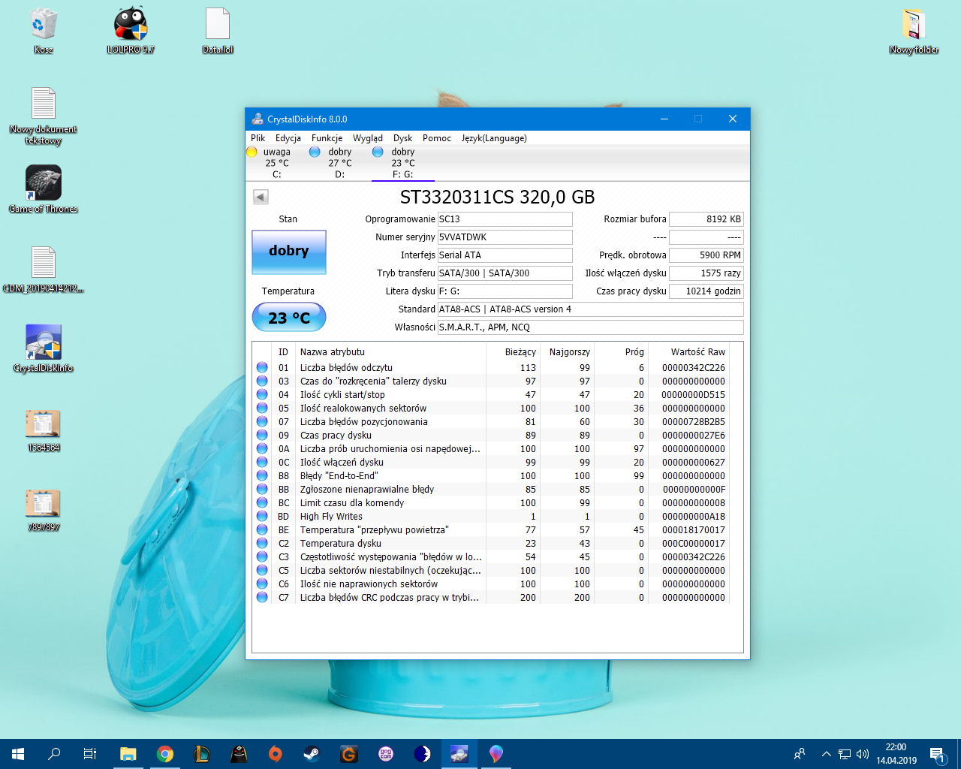Open the orange G taskbar application
Image resolution: width=961 pixels, height=769 pixels.
click(x=349, y=754)
